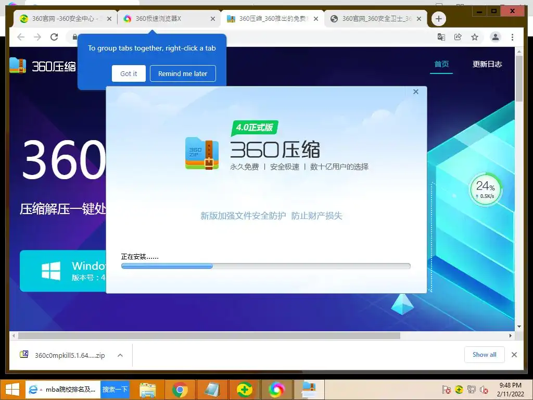
Task: Click the Chrome back arrow
Action: [21, 37]
